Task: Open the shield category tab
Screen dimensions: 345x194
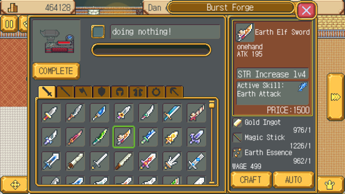Action: click(101, 92)
